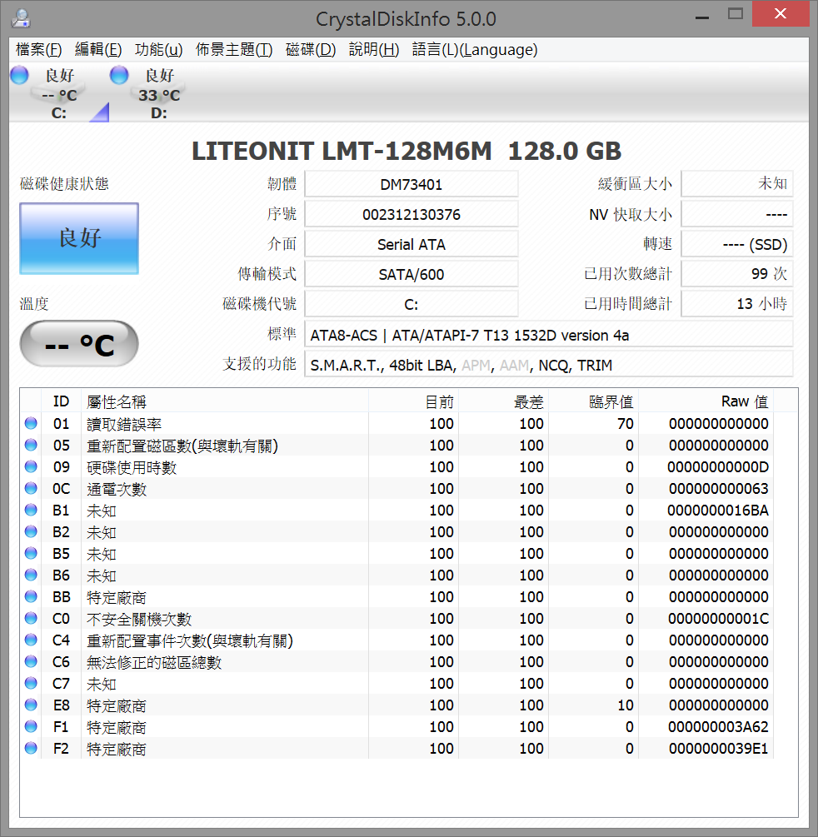
Task: Click status orb for attribute BB row
Action: [31, 597]
